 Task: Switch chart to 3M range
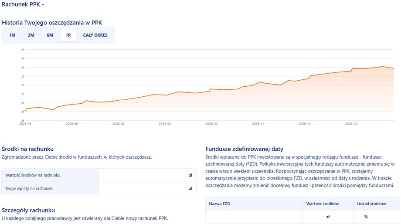tap(31, 35)
